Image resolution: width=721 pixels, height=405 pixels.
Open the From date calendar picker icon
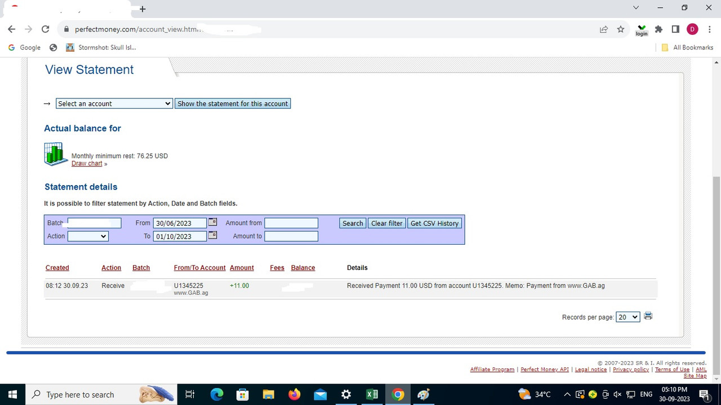pyautogui.click(x=212, y=222)
